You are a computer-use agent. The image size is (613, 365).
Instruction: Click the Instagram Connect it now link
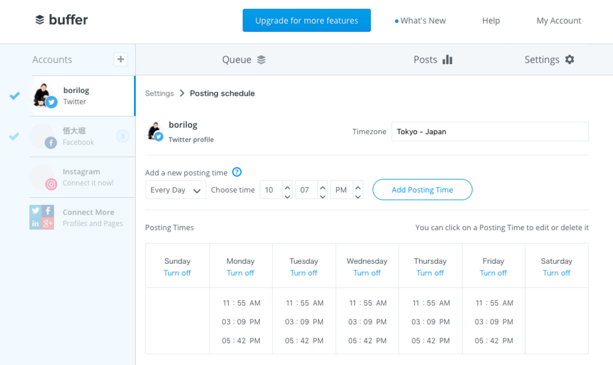click(x=88, y=183)
